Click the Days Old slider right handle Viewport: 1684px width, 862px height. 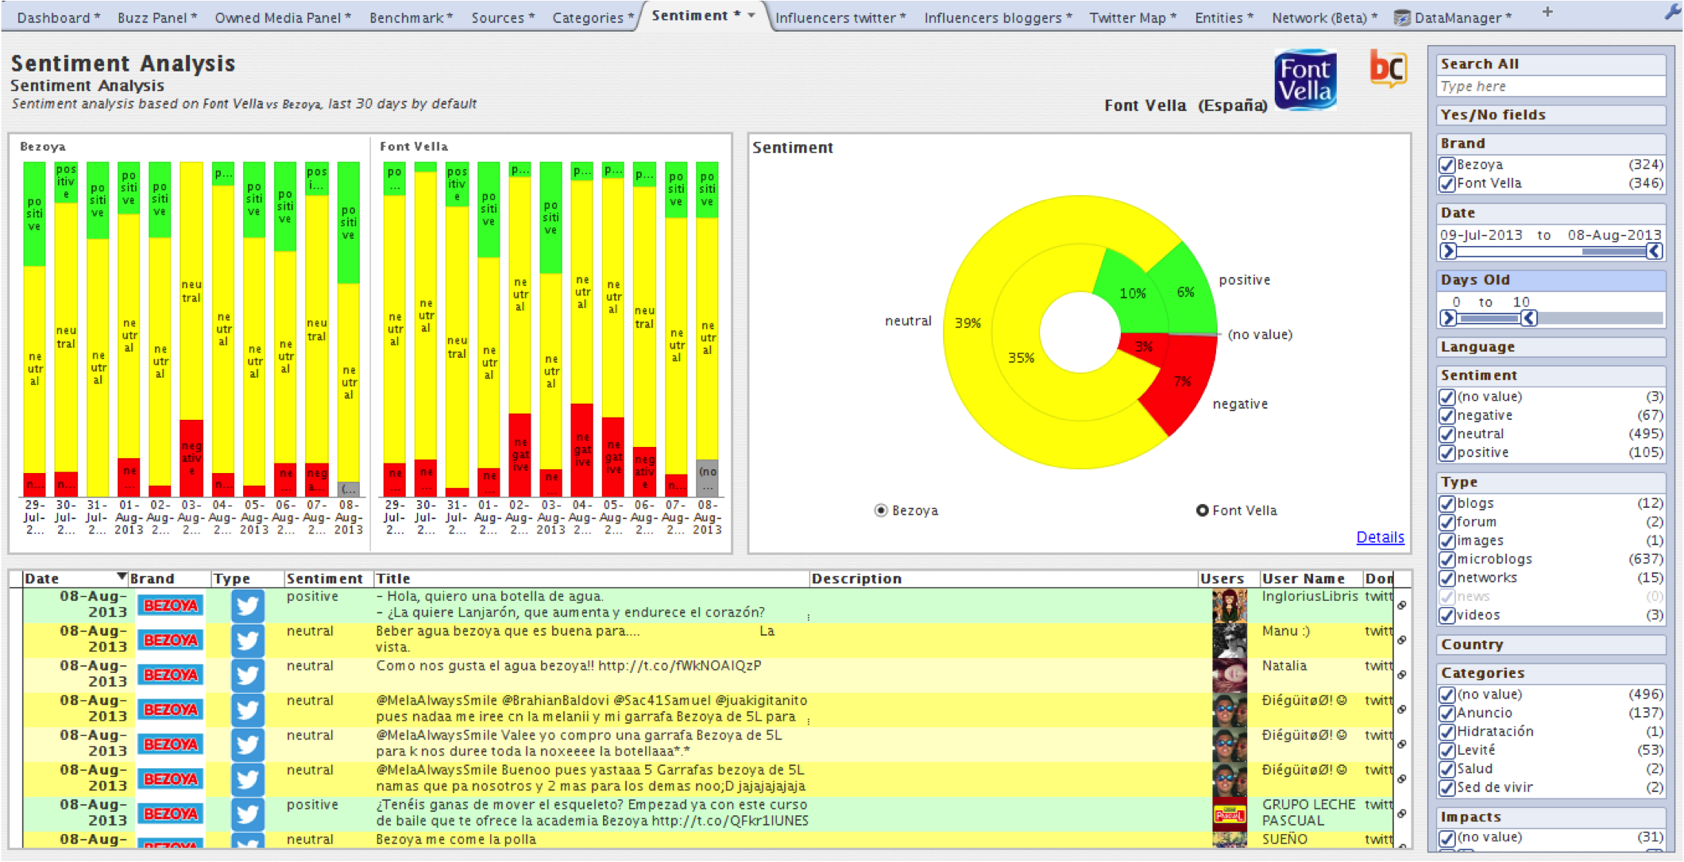pyautogui.click(x=1529, y=318)
